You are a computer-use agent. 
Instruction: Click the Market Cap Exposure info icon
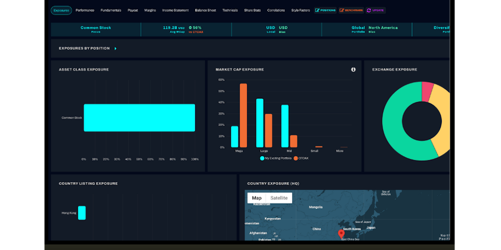(x=353, y=69)
